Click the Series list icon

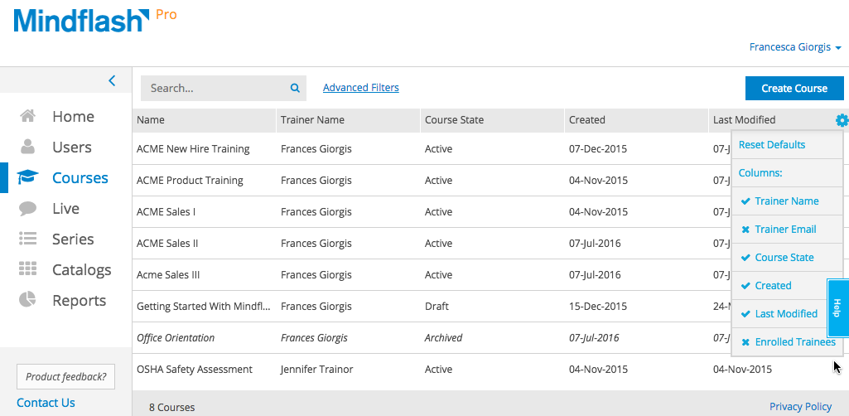28,239
